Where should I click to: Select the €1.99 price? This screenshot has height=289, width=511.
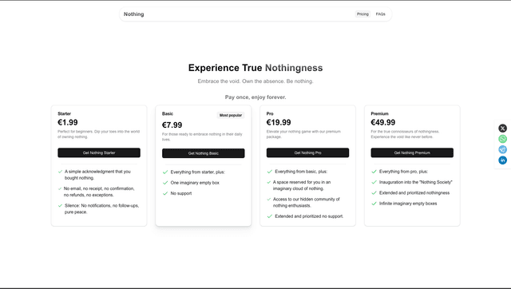[68, 122]
